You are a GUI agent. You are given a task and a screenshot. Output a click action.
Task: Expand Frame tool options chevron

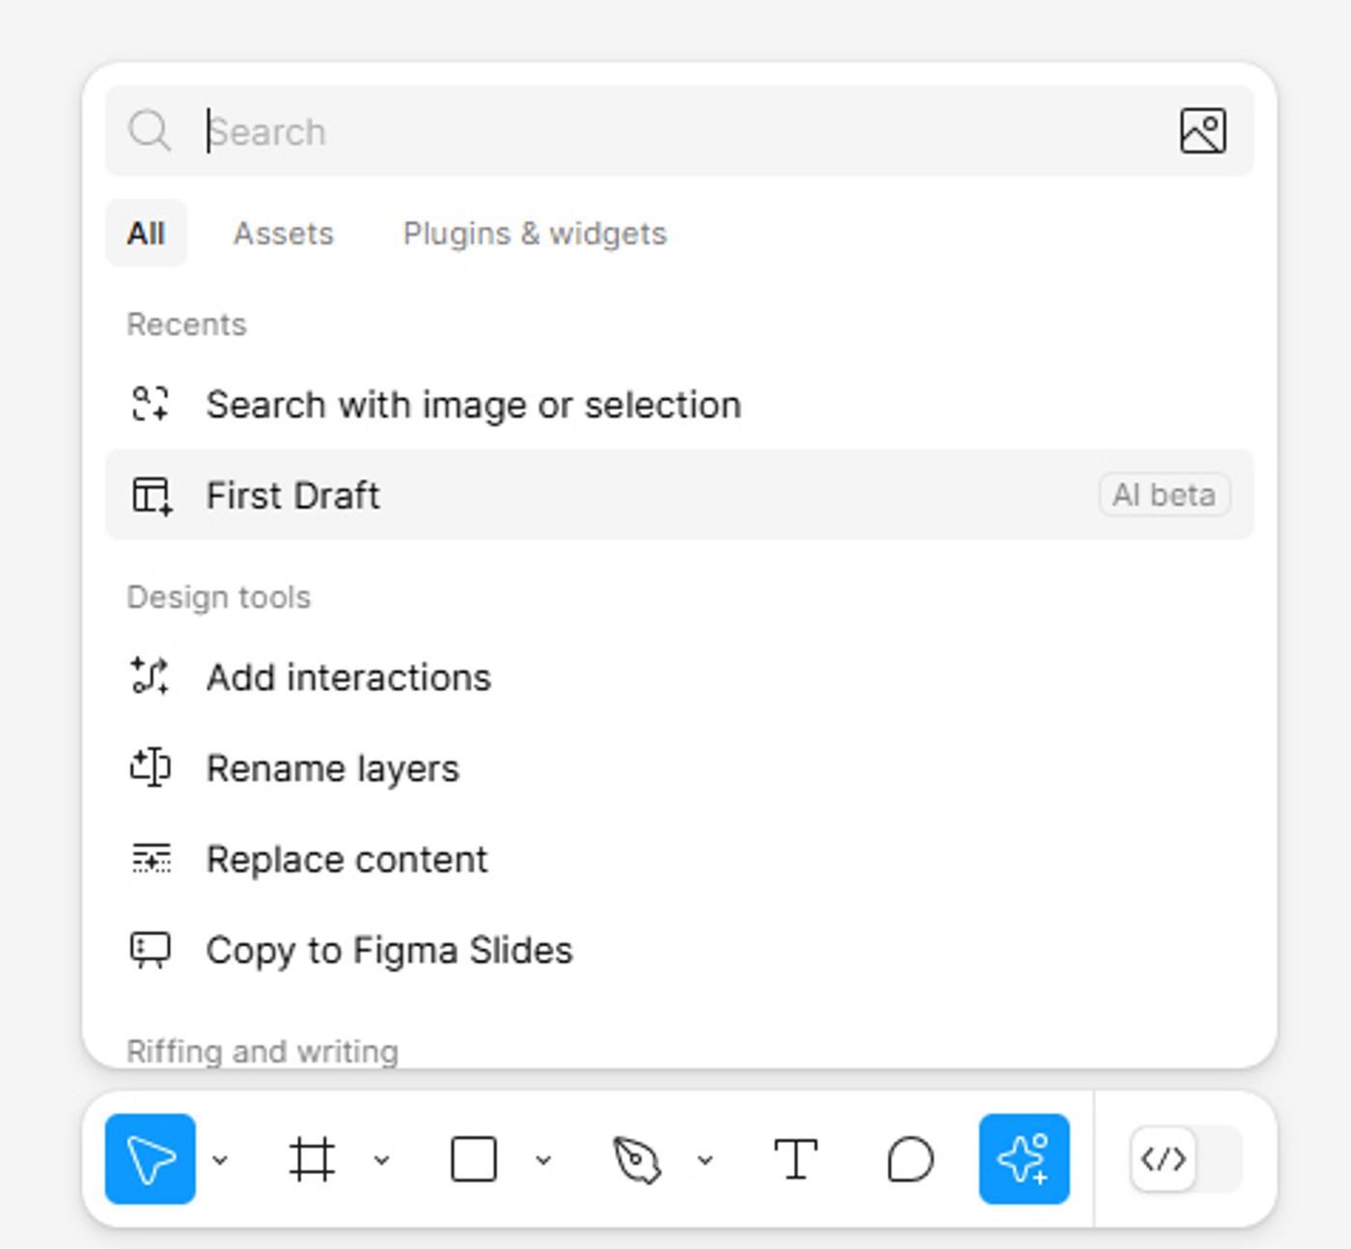382,1159
